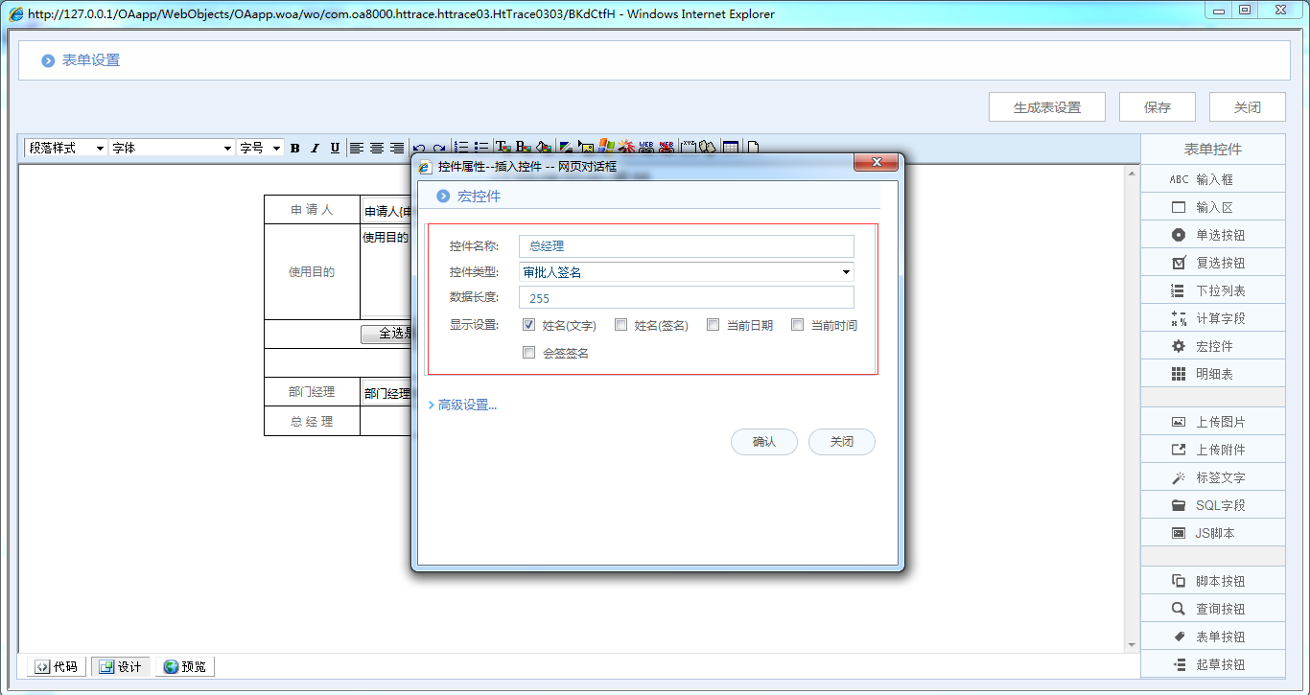Click the insert table icon in toolbar
The image size is (1310, 695).
point(731,148)
